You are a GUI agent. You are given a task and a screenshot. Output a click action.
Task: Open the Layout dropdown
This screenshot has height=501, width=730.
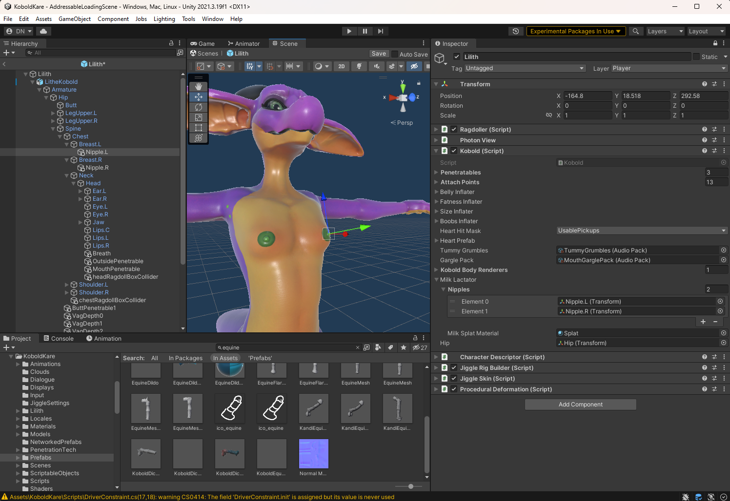pyautogui.click(x=706, y=31)
